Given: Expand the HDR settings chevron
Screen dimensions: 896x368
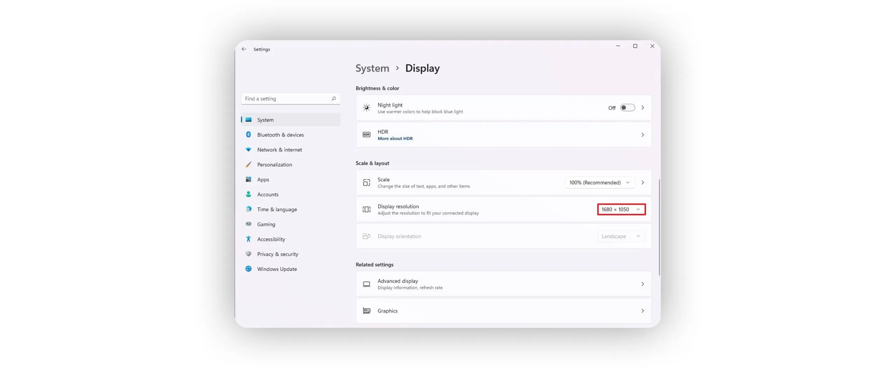Looking at the screenshot, I should click(642, 135).
